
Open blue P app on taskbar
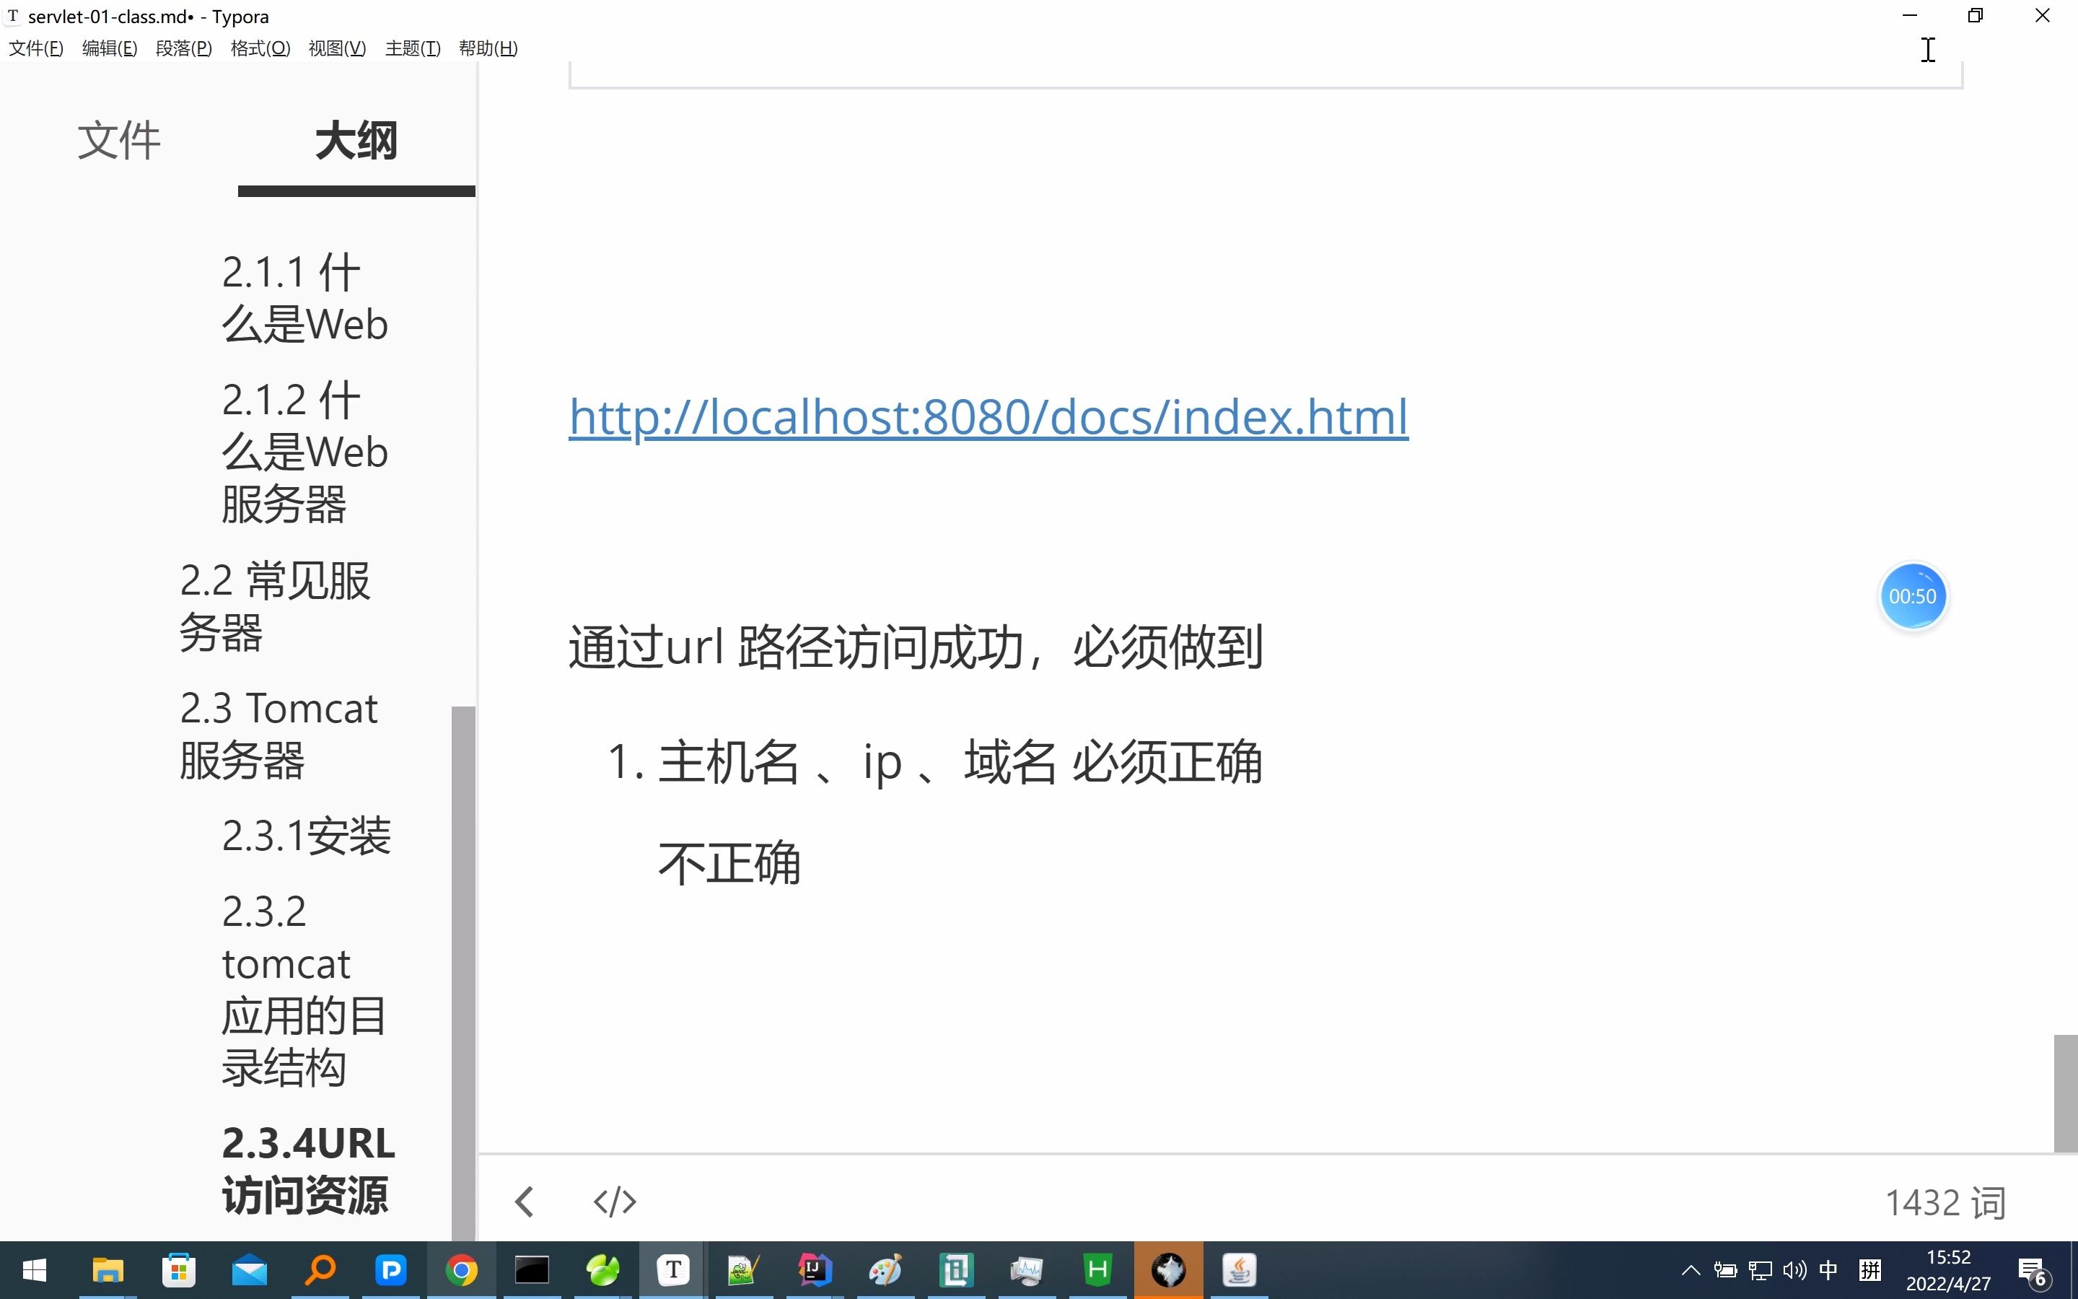click(x=390, y=1270)
